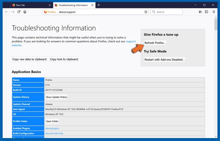Open the about:buildconfig link
Screen dimensions: 220x141
tap(54, 133)
